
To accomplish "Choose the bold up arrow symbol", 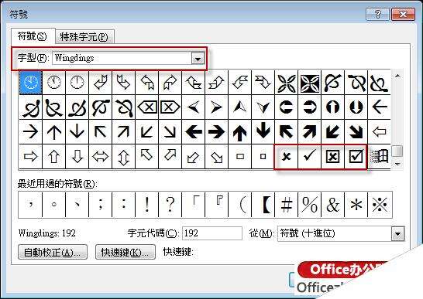I will 240,132.
